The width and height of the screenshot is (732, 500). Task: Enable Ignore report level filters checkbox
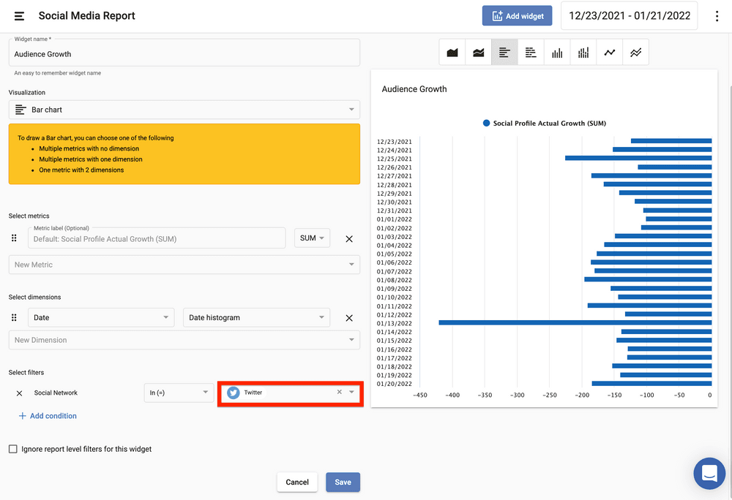(x=13, y=449)
